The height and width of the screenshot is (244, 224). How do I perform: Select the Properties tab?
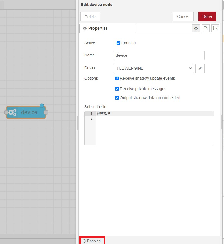tap(108, 28)
